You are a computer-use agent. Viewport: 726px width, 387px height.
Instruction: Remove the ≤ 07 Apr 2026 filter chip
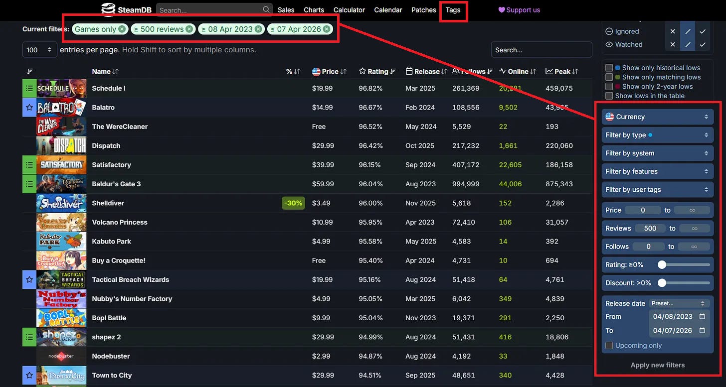[326, 29]
